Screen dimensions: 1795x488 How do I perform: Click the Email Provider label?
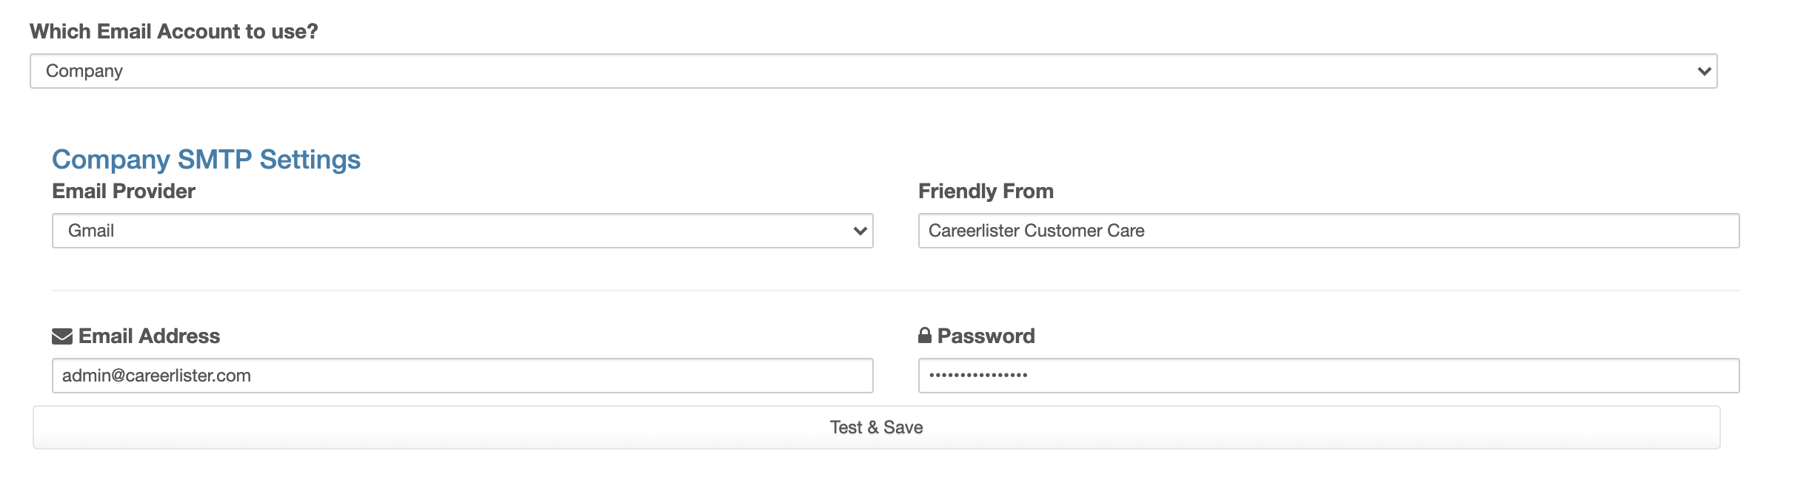click(124, 192)
